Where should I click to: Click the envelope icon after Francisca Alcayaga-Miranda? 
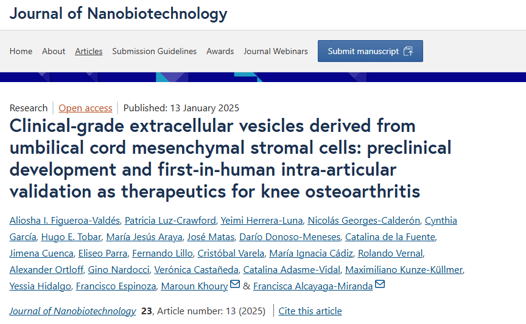380,284
